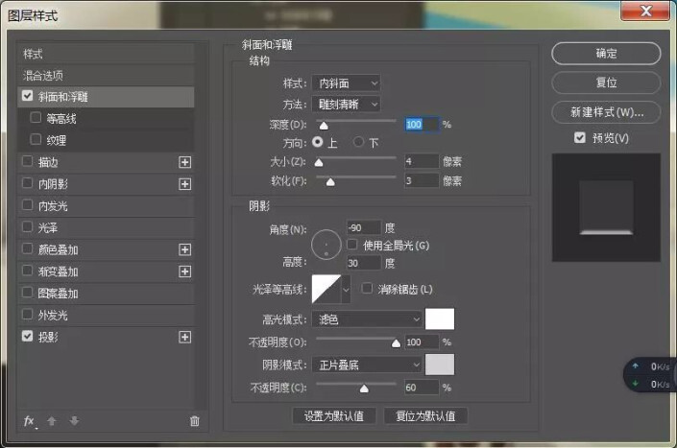
Task: Open the 方法 dropdown showing 雕刻清晰
Action: pos(347,104)
